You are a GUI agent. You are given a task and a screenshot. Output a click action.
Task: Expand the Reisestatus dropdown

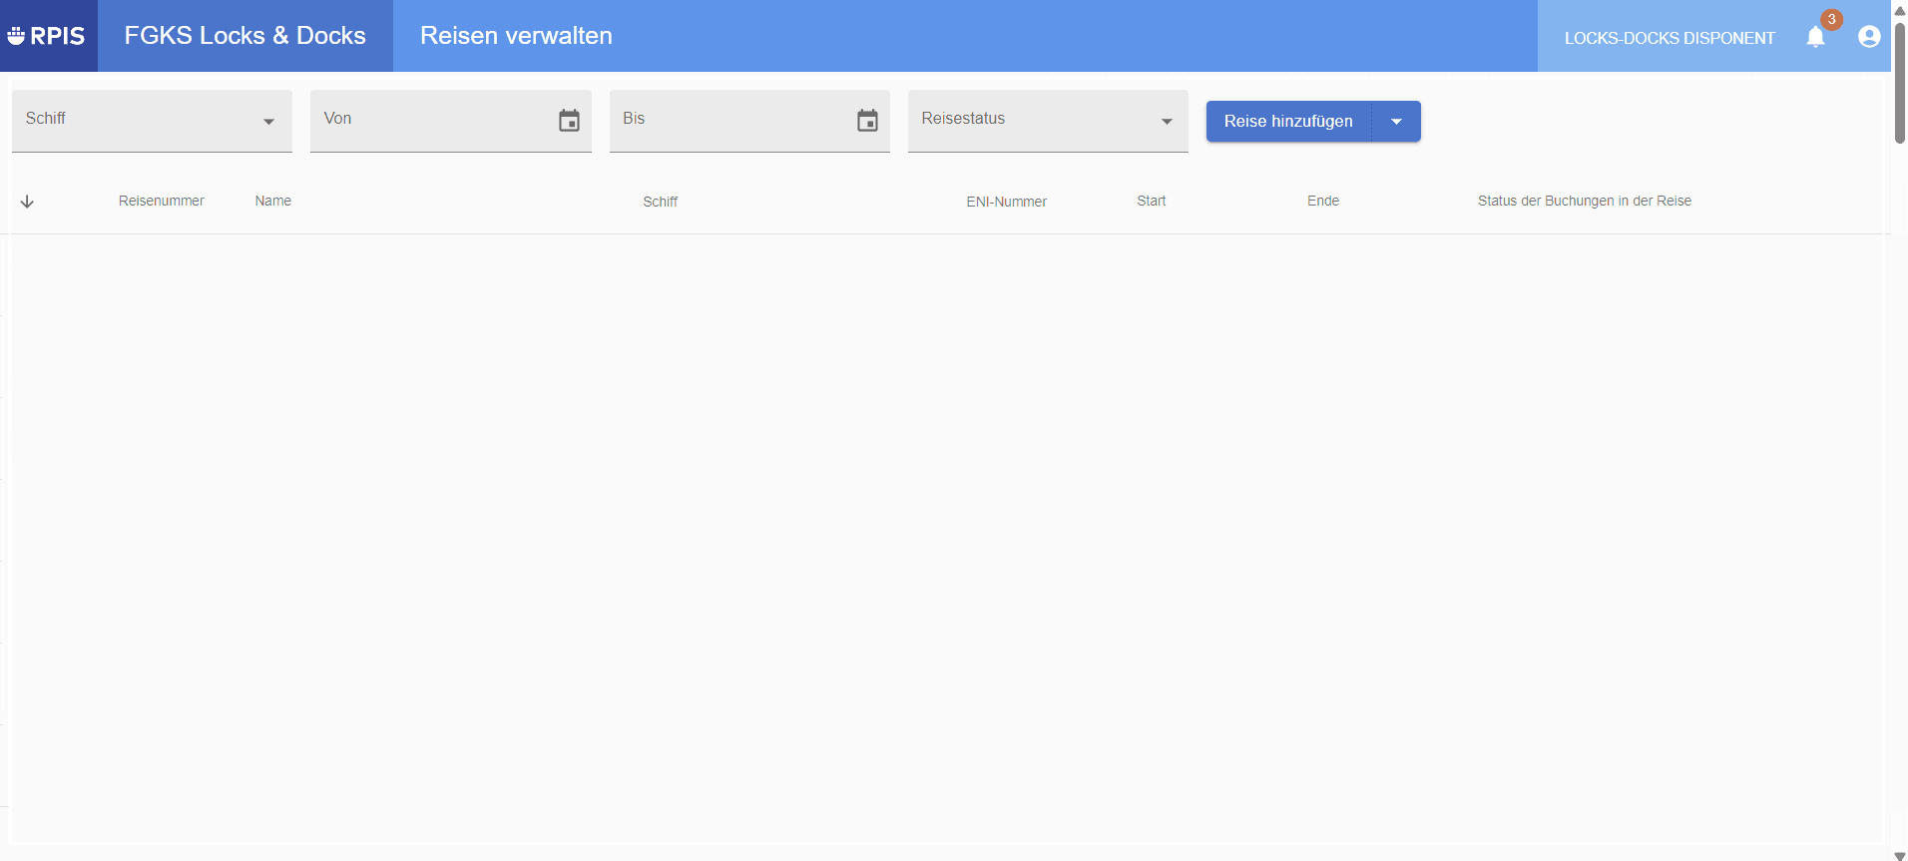(1048, 121)
